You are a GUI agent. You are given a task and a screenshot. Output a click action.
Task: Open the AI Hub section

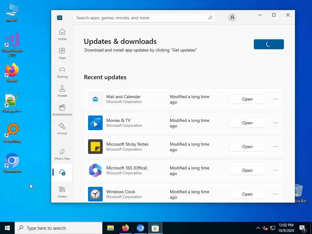pyautogui.click(x=62, y=129)
